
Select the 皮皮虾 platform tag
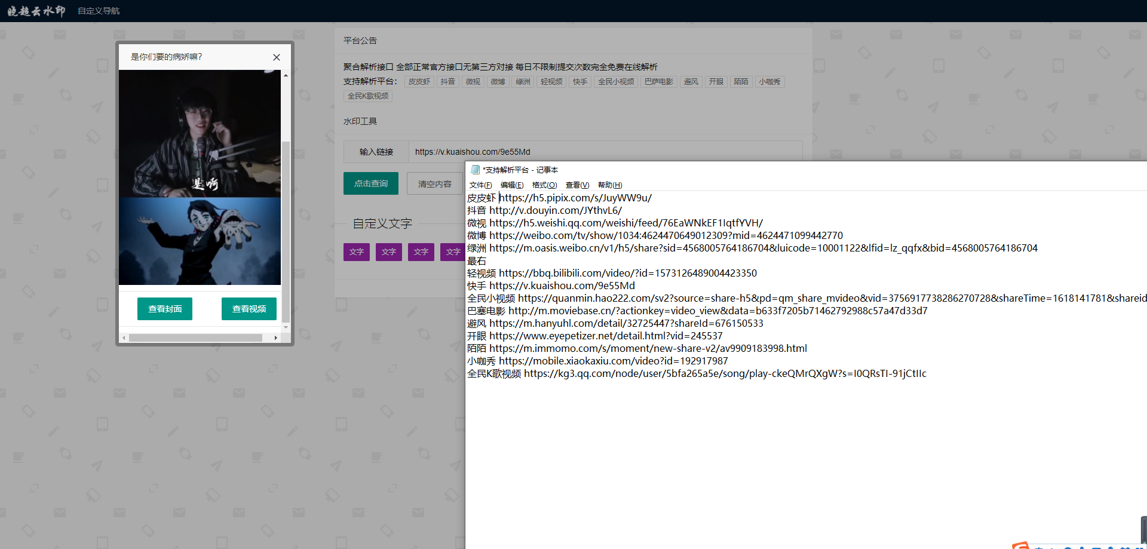[419, 81]
